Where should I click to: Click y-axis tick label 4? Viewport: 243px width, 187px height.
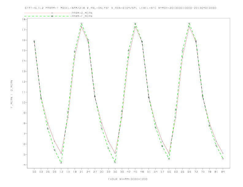pyautogui.click(x=25, y=165)
